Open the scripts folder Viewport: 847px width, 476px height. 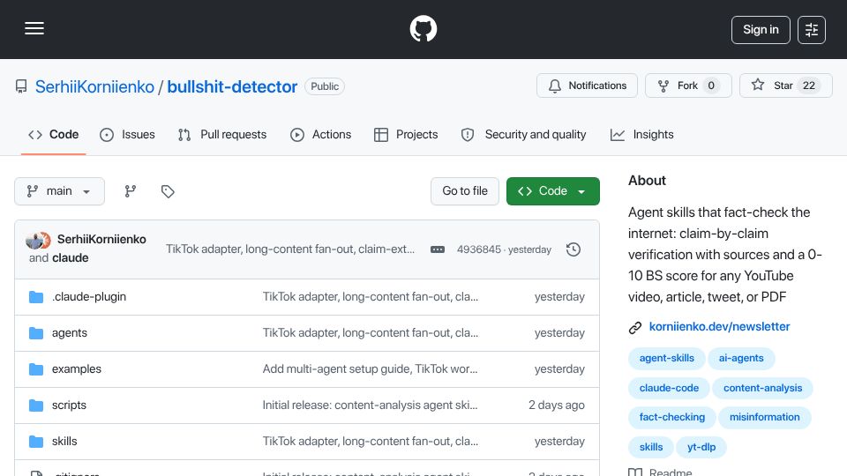tap(69, 405)
